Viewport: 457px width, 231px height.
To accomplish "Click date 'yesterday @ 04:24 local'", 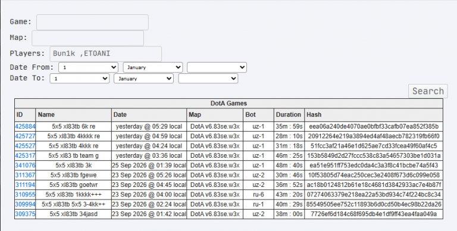I will click(149, 146).
